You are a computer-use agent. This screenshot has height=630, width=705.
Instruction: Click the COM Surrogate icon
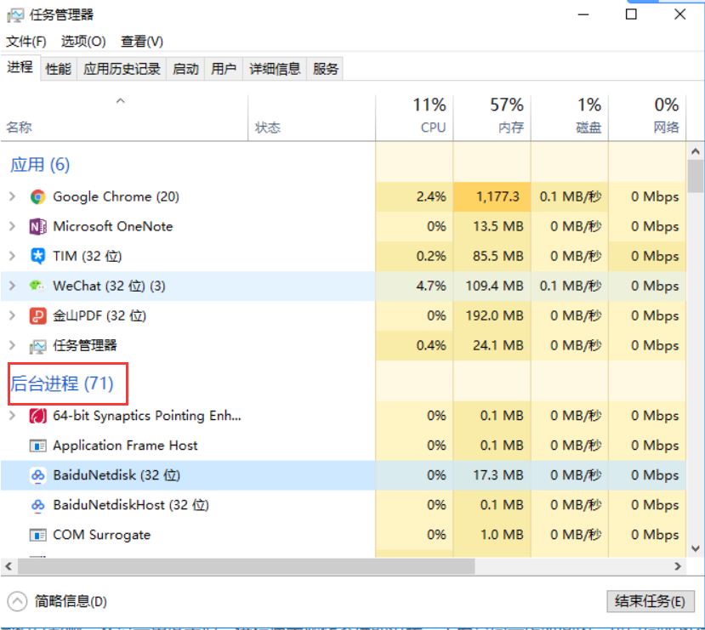(x=37, y=535)
